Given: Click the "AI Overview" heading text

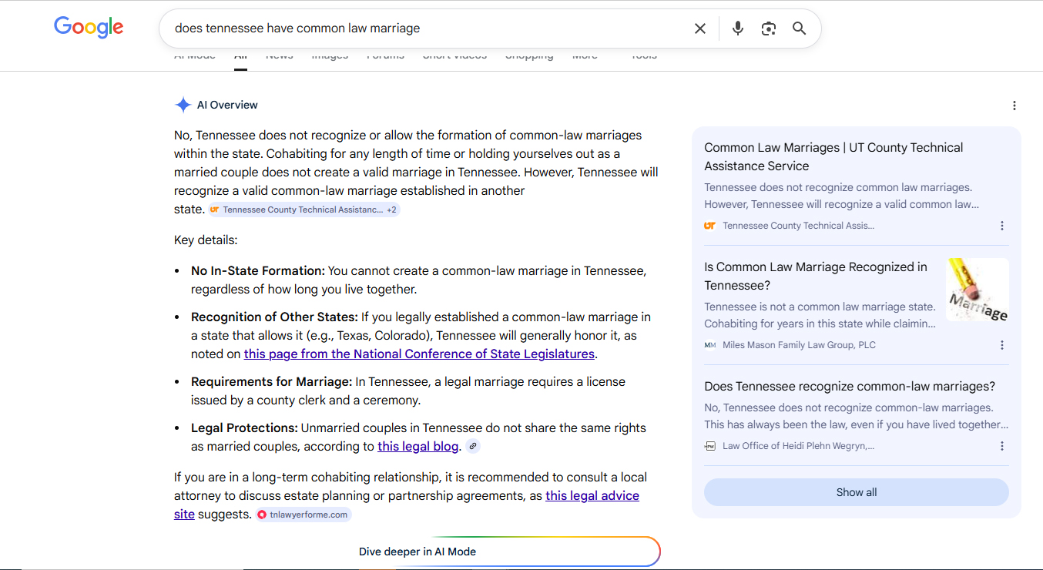Looking at the screenshot, I should (227, 105).
